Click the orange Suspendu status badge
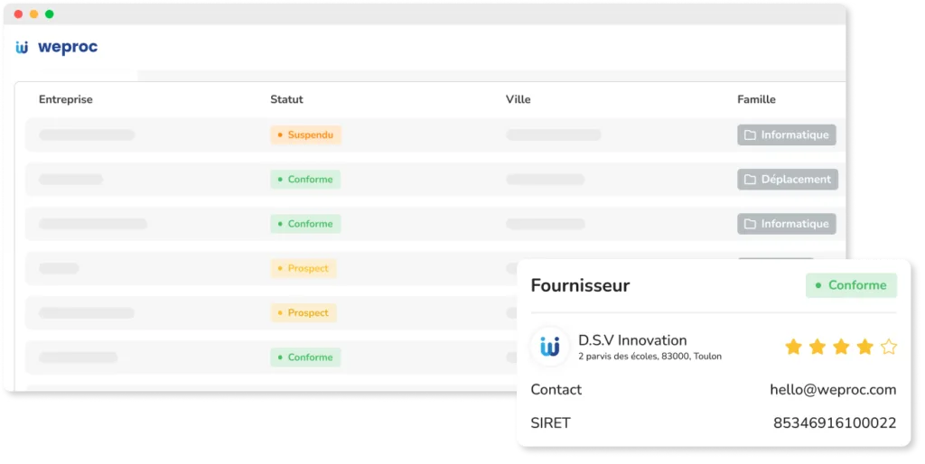This screenshot has height=464, width=925. click(x=305, y=135)
